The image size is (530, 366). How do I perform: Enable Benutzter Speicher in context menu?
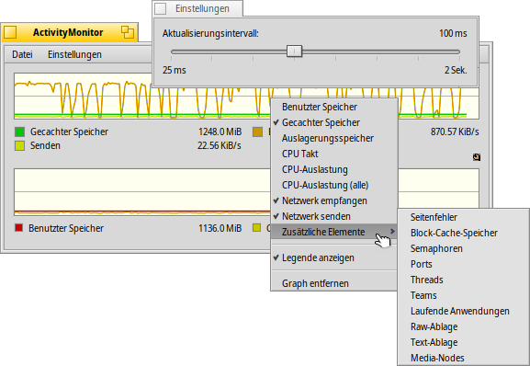coord(334,108)
